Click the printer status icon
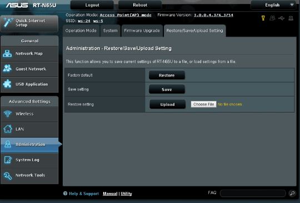300x203 pixels. [x=291, y=18]
